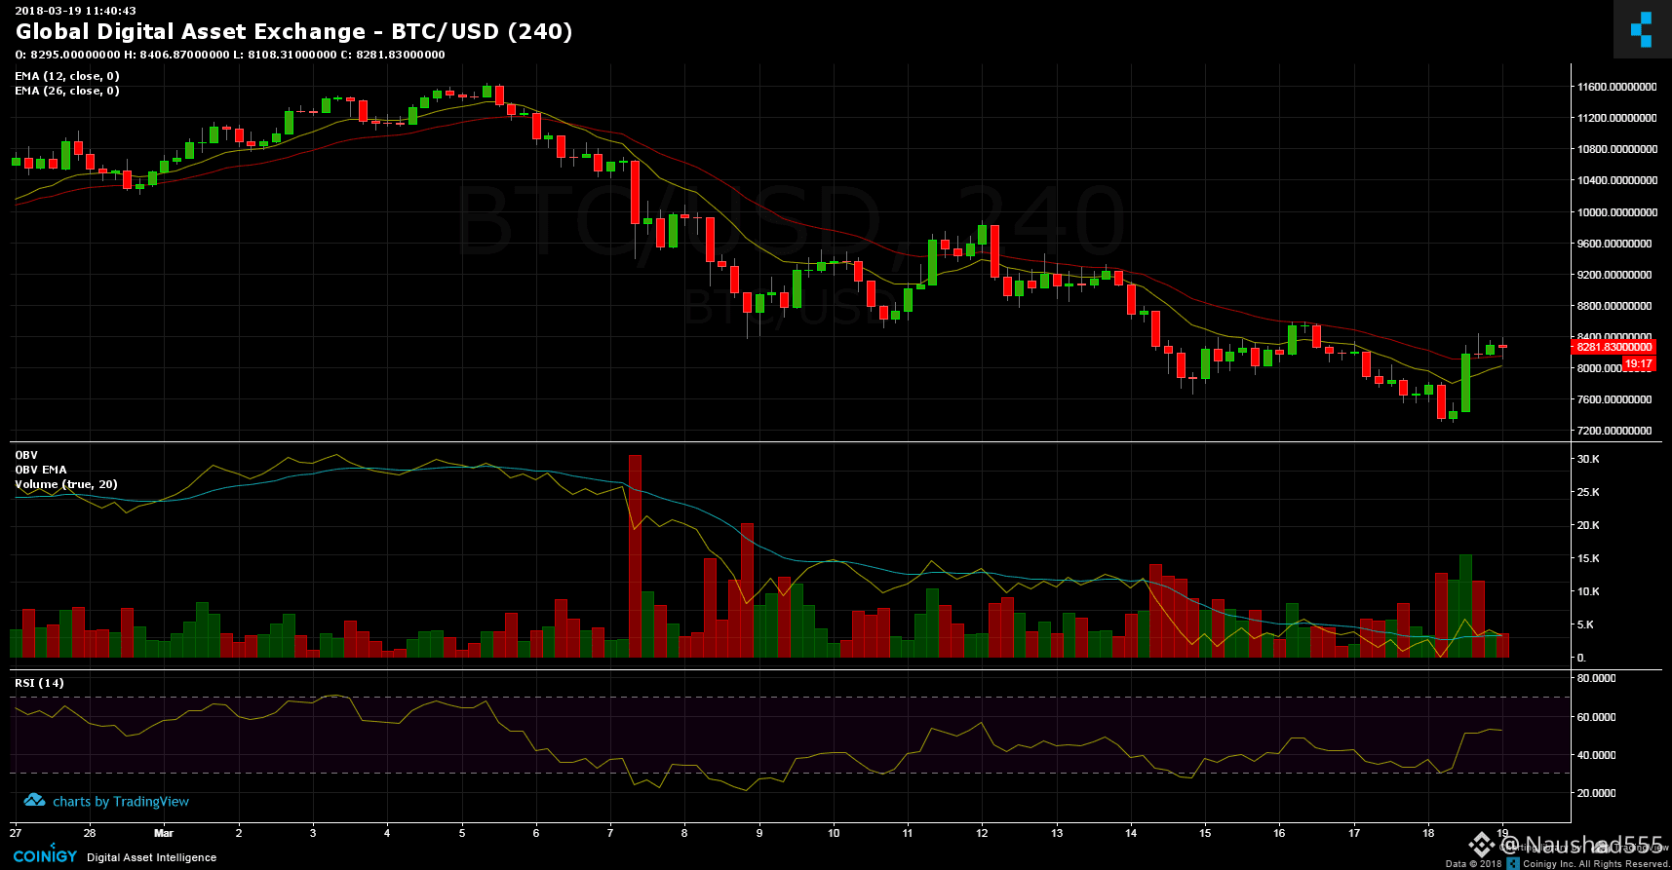
Task: Click the 7200 price axis label
Action: pyautogui.click(x=1614, y=431)
